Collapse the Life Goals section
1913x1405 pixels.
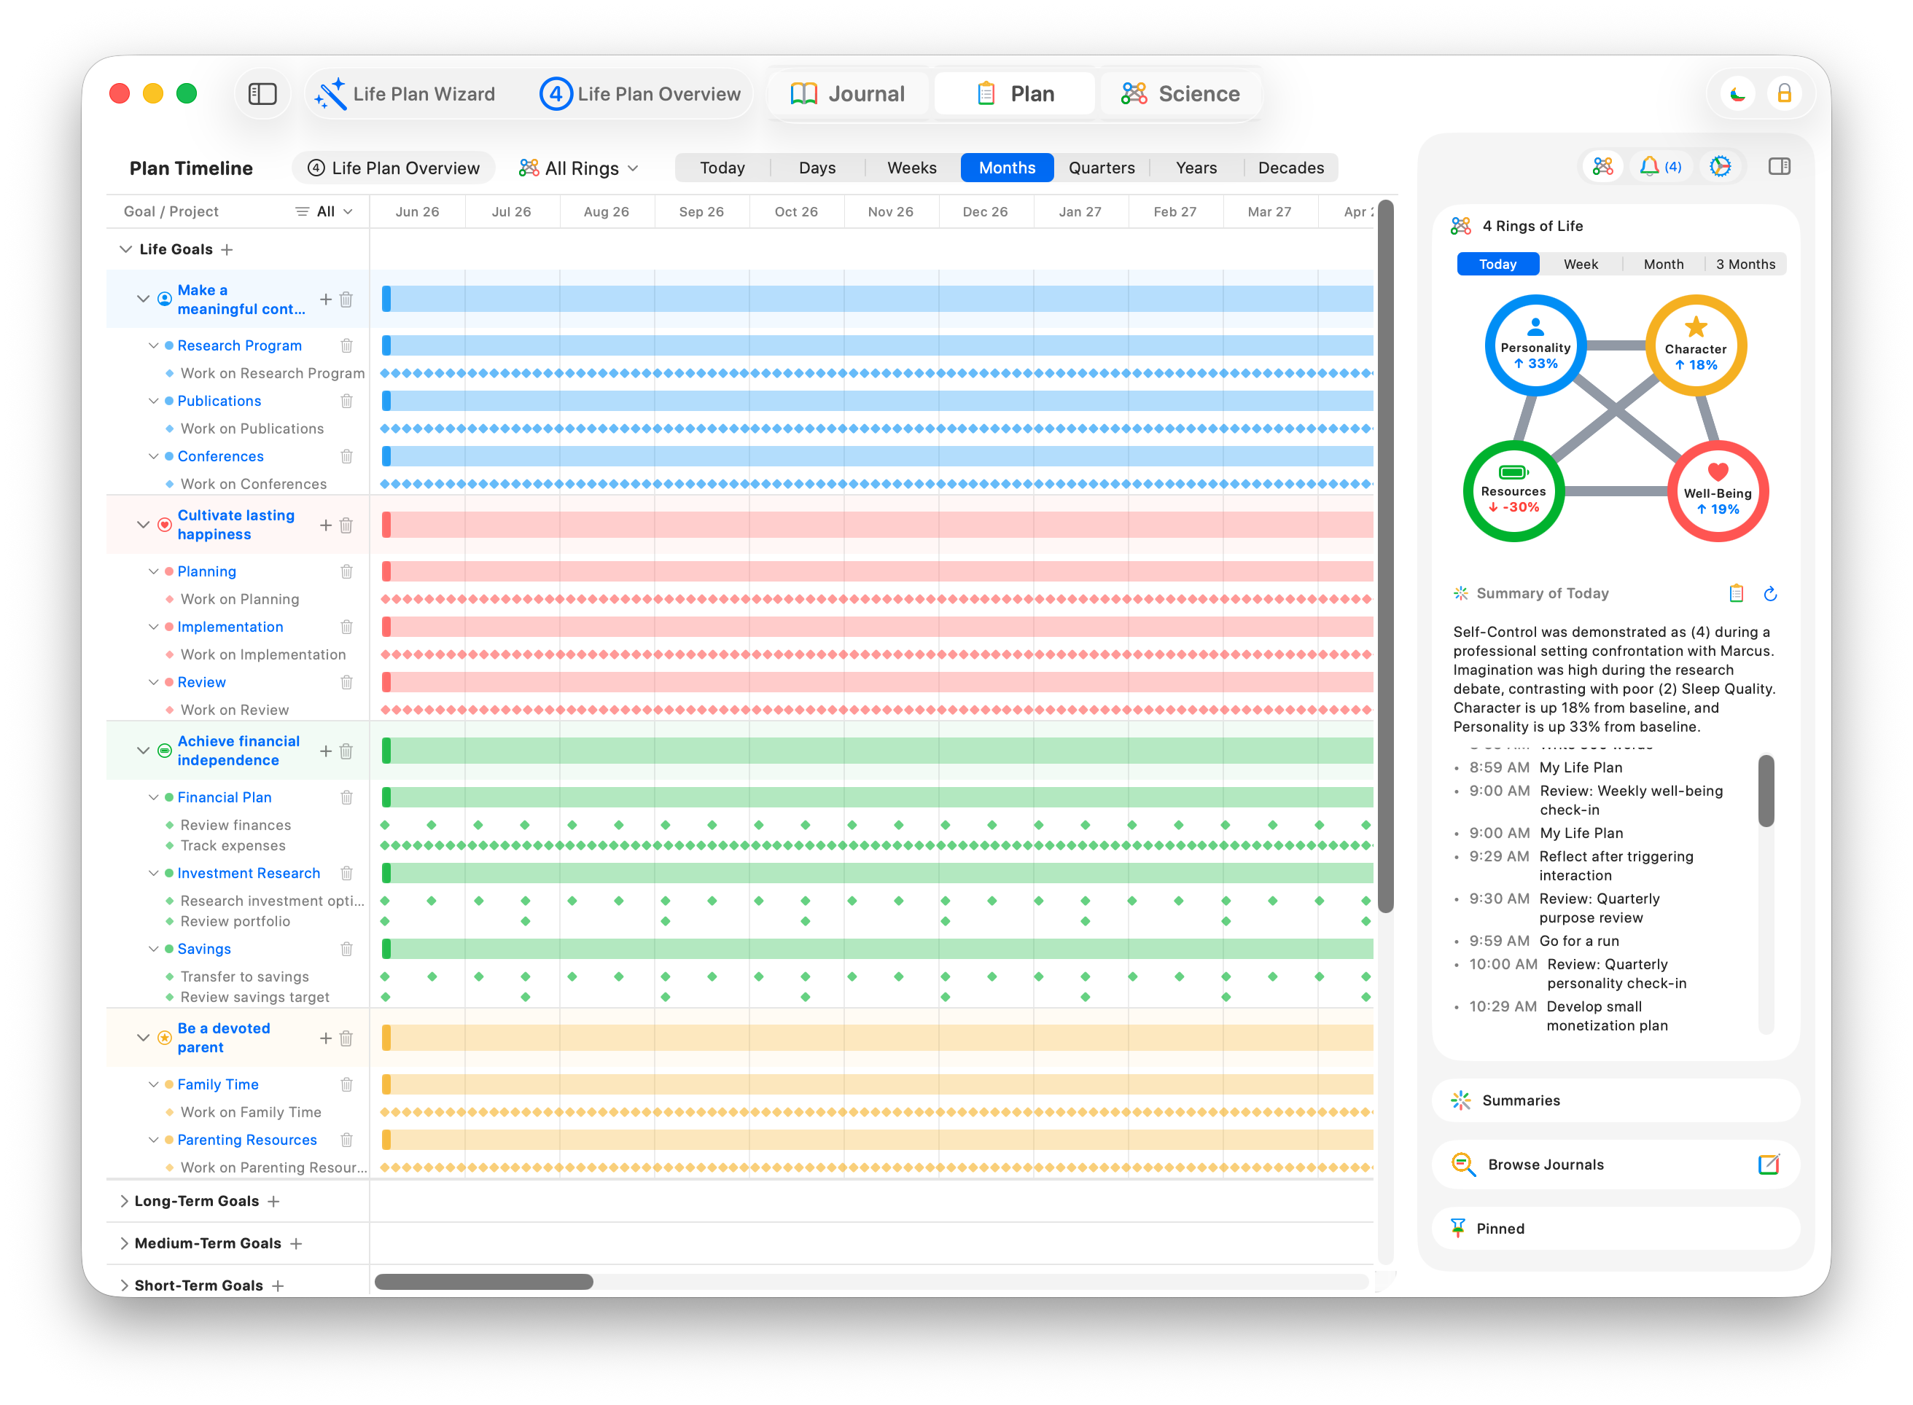[x=125, y=249]
